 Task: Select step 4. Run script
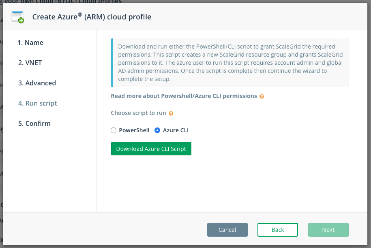(x=38, y=104)
